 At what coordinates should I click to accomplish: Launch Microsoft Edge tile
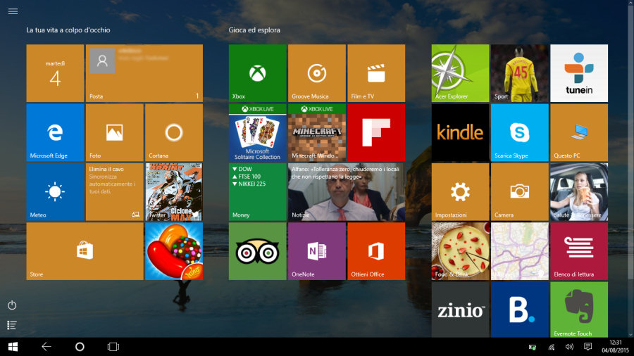pos(55,132)
